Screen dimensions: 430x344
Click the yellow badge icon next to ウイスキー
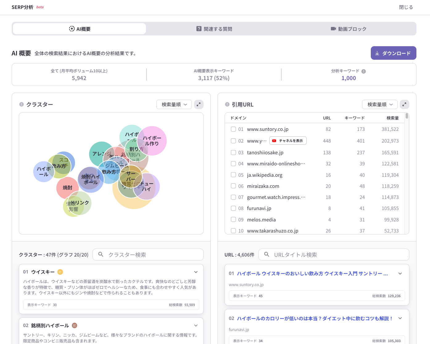60,272
